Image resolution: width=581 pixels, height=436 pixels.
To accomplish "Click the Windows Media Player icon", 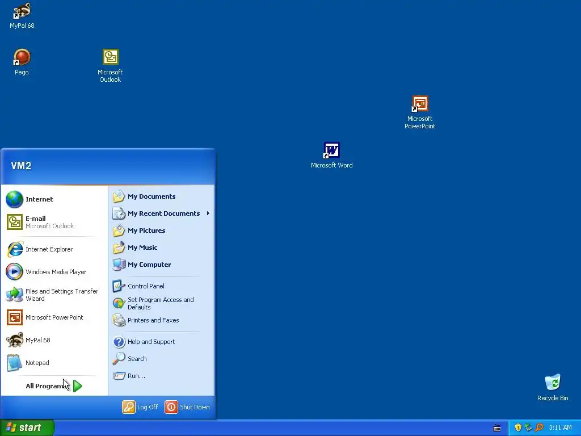I will tap(14, 272).
